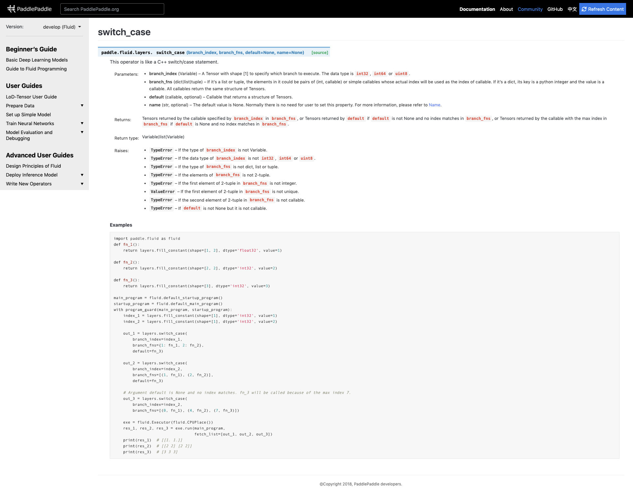Follow the Name link in parameters
The width and height of the screenshot is (633, 493).
pos(434,105)
